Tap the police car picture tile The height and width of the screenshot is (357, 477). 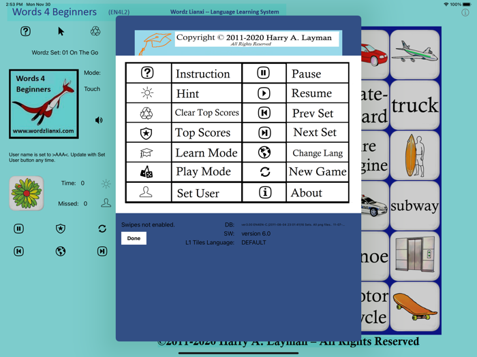(375, 206)
